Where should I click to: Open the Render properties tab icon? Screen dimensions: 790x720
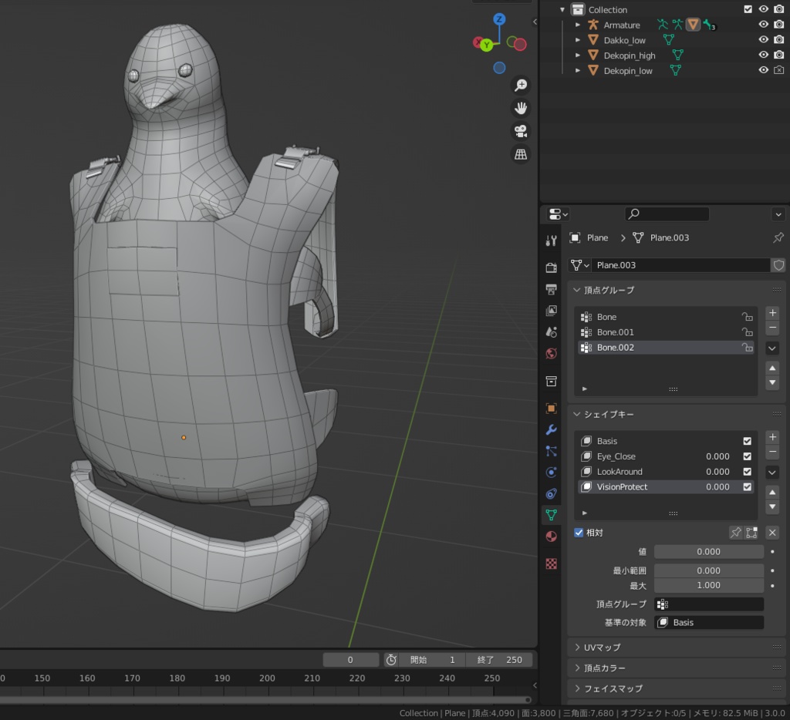tap(551, 267)
